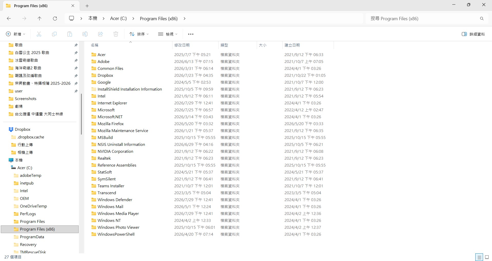
Task: Click 本機 breadcrumb in address bar
Action: pos(93,18)
